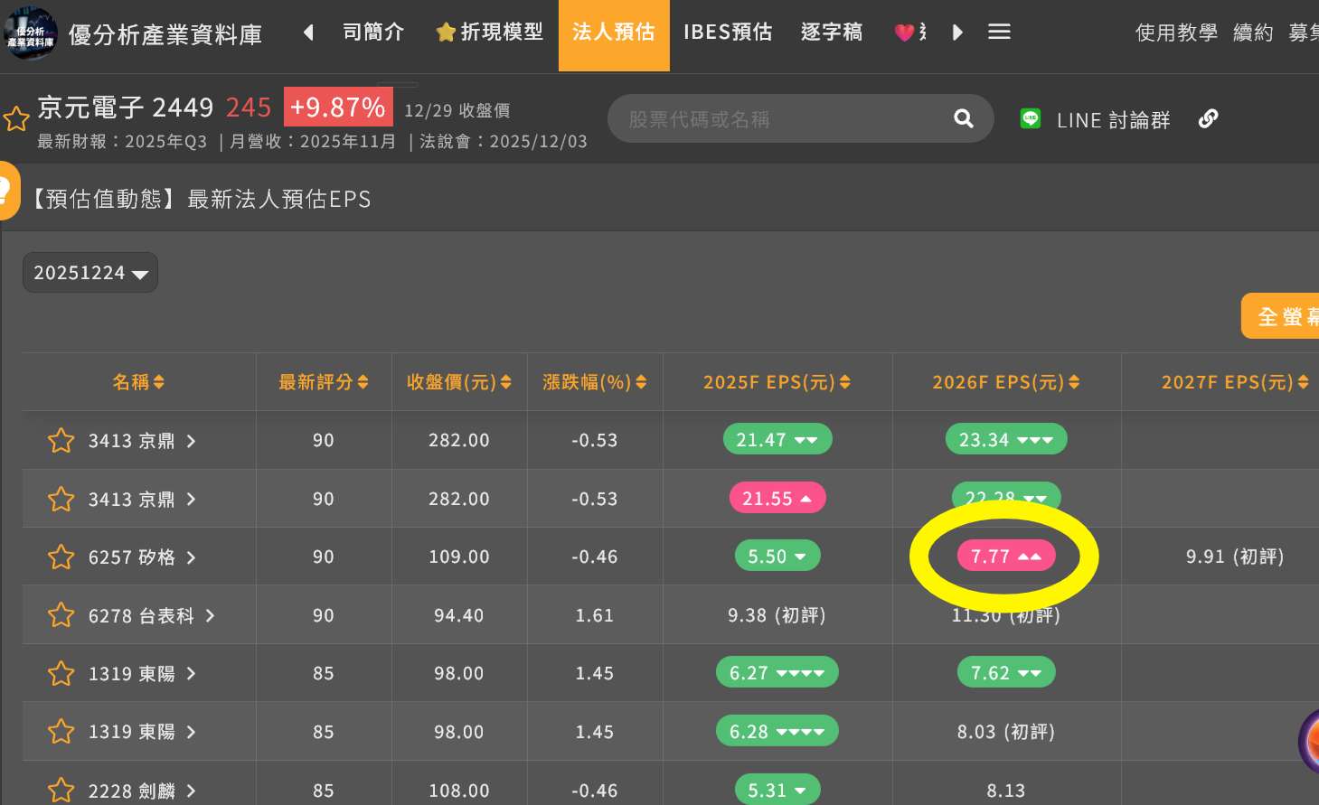Click the stock code search field
The image size is (1319, 805).
click(x=777, y=119)
